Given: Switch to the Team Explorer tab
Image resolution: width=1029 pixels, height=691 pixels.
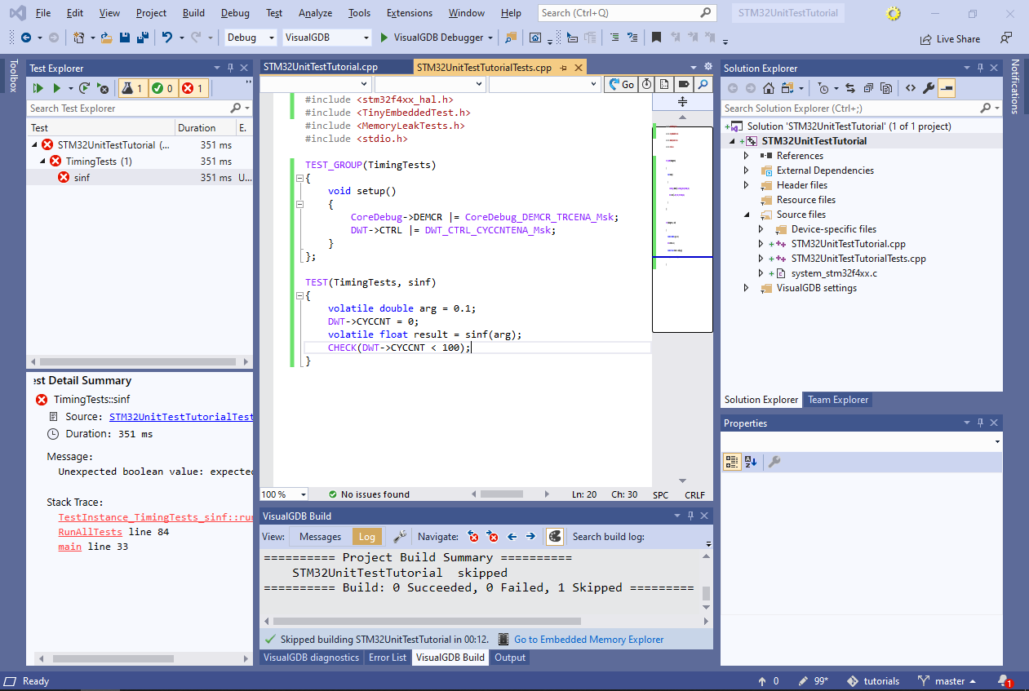Looking at the screenshot, I should coord(838,400).
